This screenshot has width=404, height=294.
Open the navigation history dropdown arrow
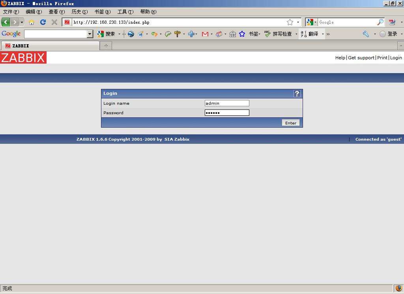tap(22, 22)
